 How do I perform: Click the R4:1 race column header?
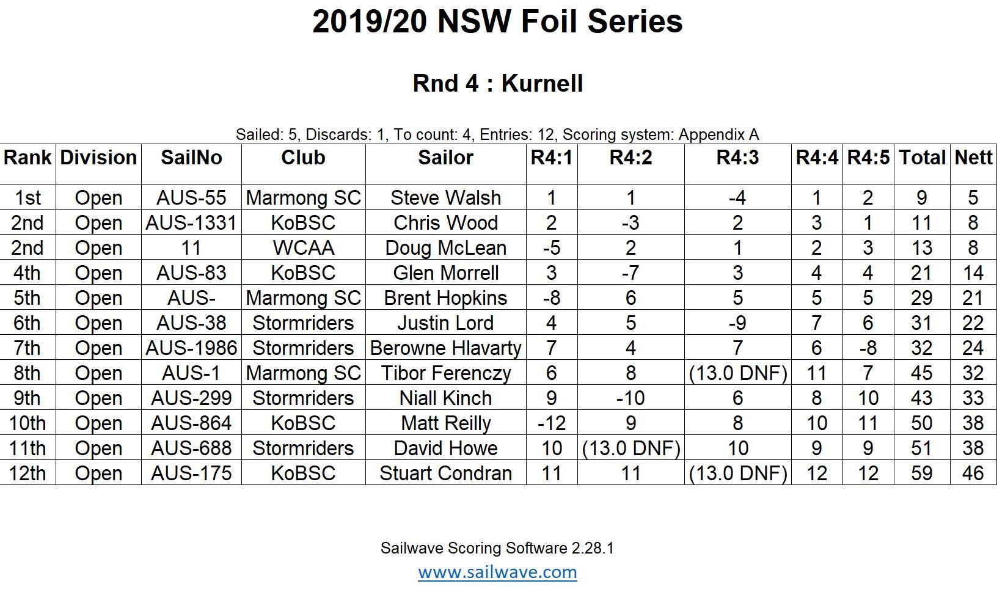(551, 158)
